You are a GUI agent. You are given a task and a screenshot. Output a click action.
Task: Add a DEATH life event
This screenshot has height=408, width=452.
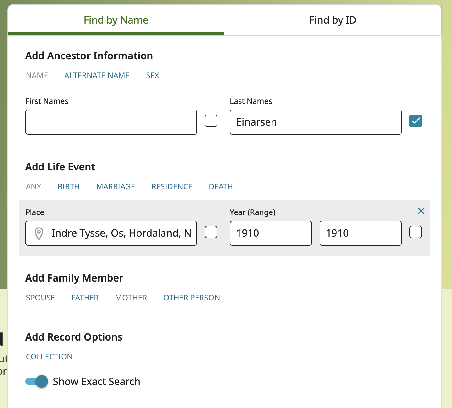coord(221,186)
